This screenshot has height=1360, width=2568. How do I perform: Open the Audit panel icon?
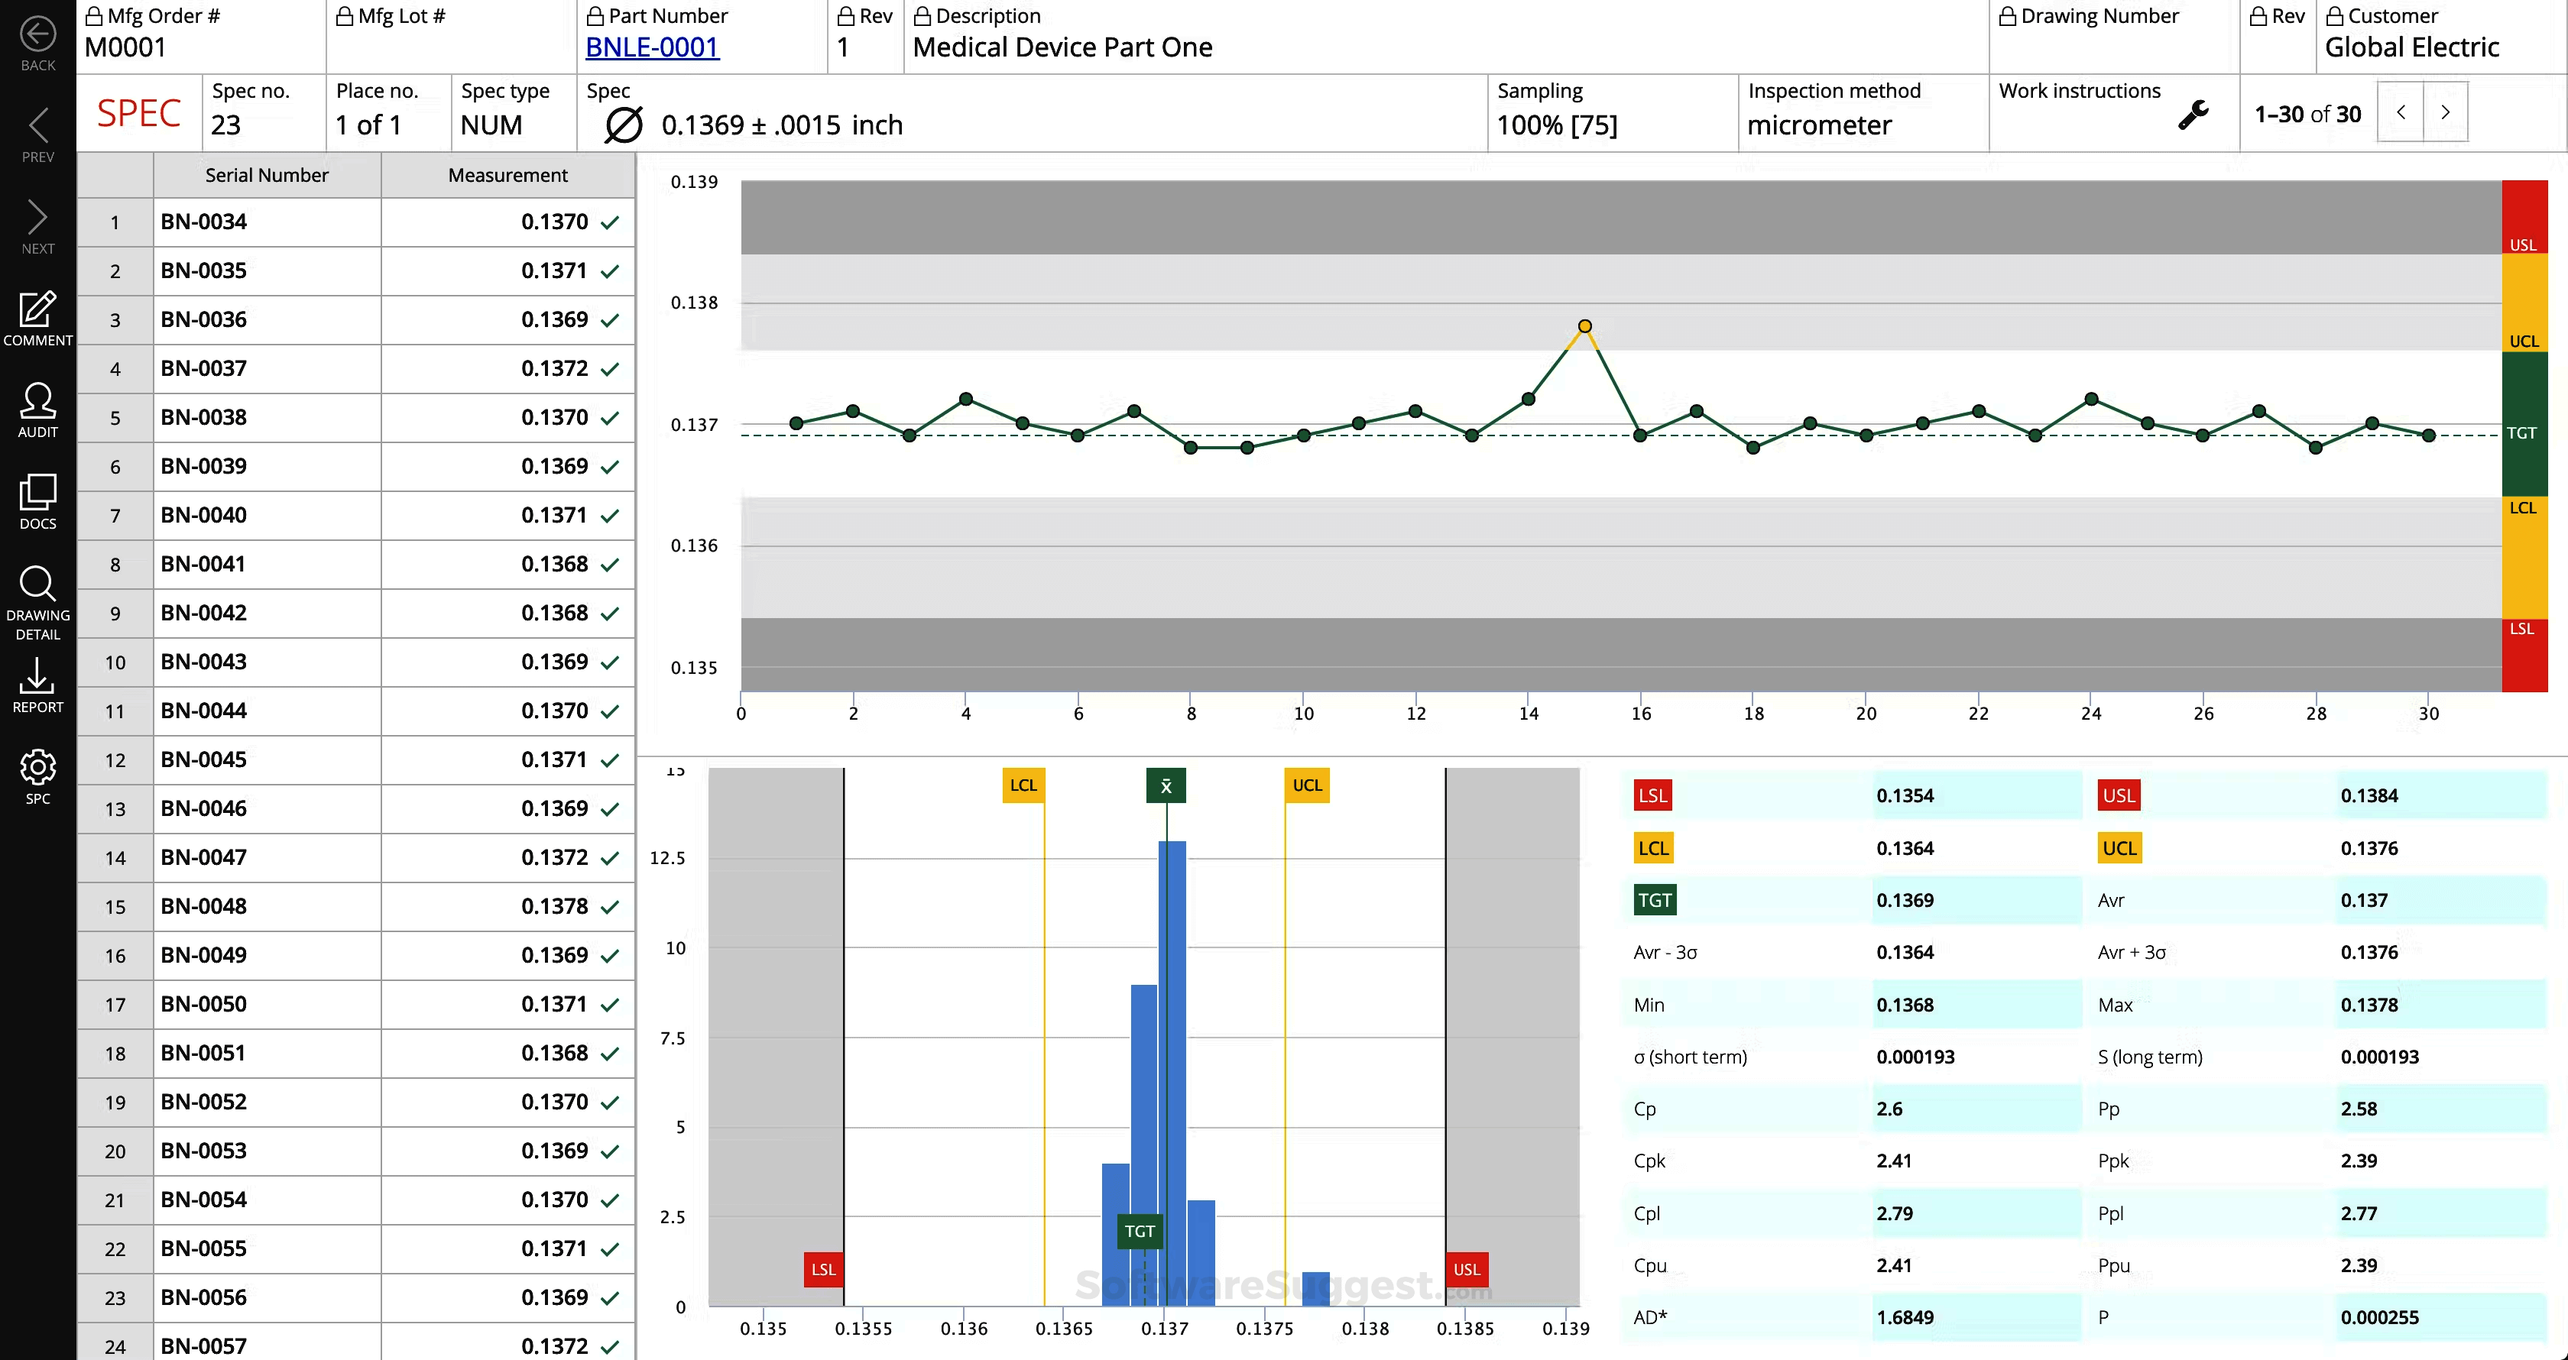pyautogui.click(x=38, y=402)
